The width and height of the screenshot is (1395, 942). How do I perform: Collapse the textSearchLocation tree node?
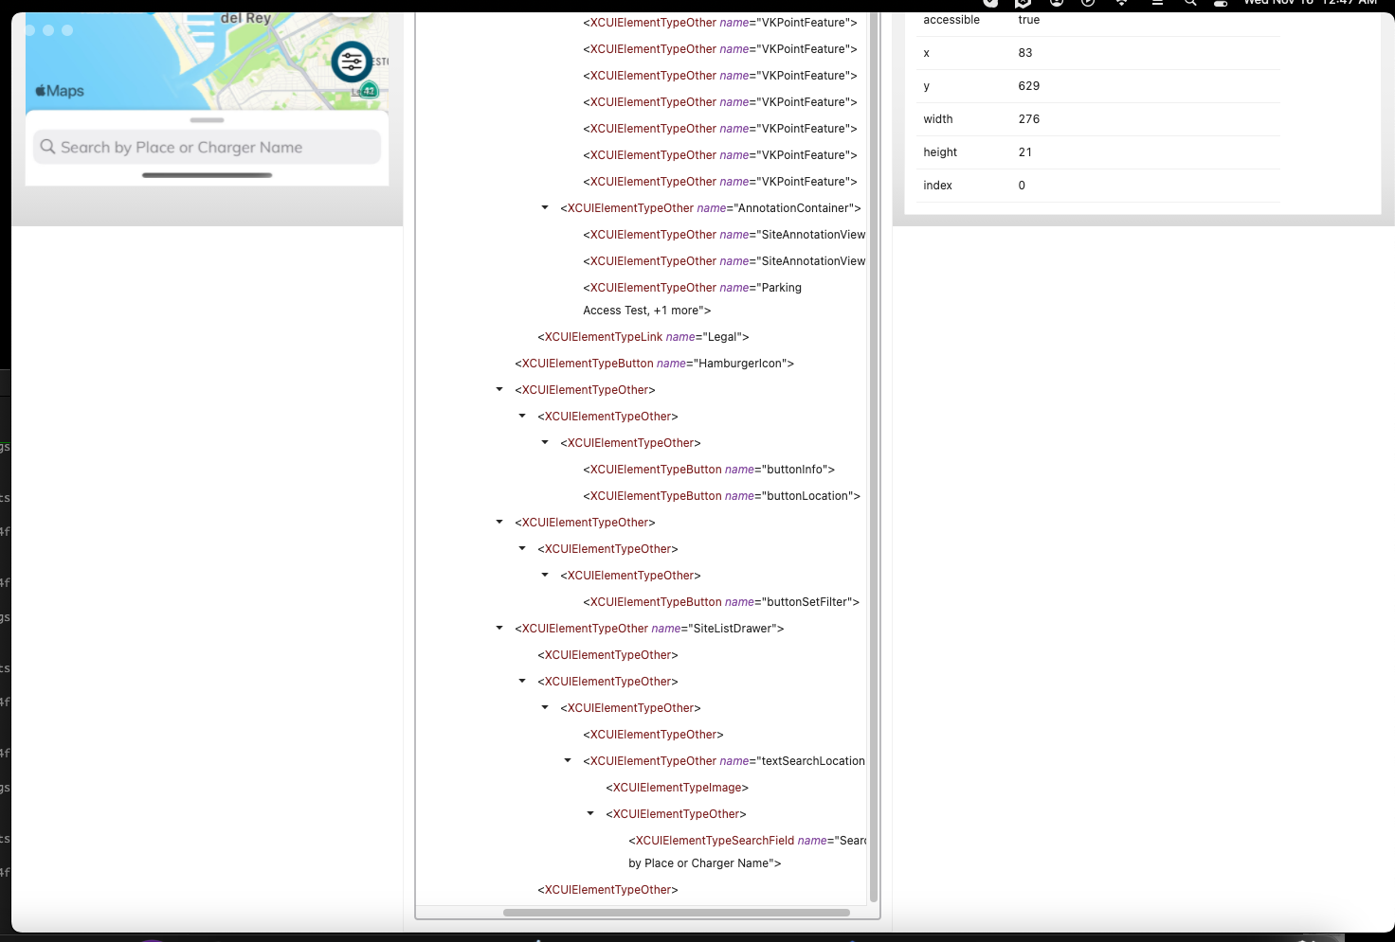567,760
